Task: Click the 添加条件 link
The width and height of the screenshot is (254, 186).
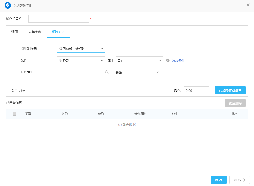Action: 178,61
